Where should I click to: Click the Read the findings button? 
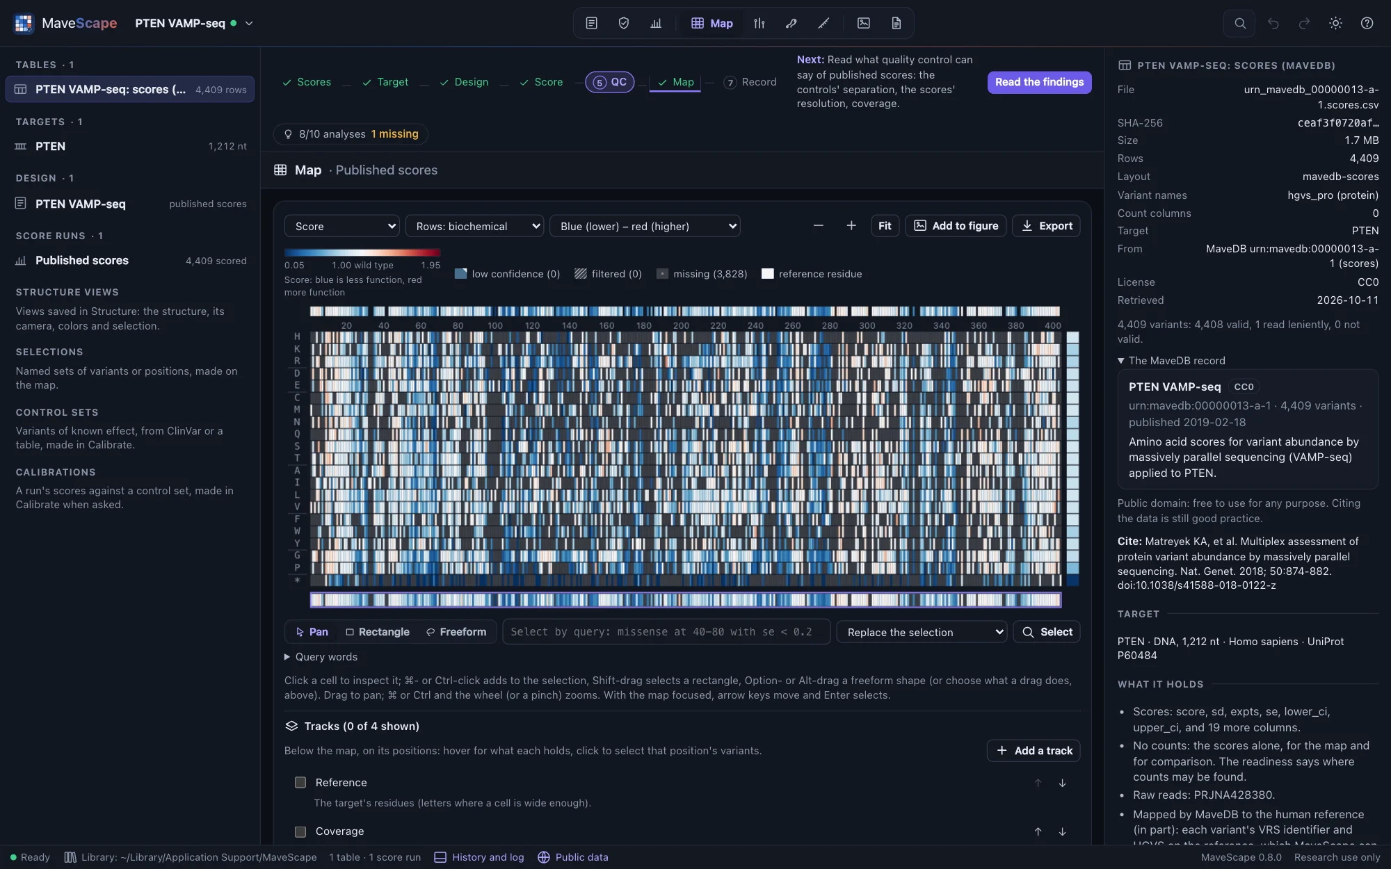click(1039, 82)
